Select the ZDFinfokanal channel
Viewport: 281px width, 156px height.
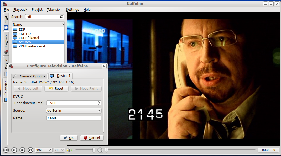(38, 38)
